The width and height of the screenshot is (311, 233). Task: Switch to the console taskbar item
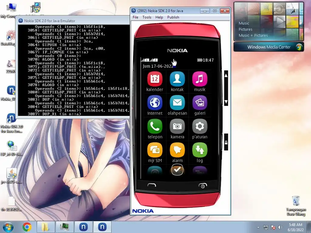pyautogui.click(x=64, y=227)
